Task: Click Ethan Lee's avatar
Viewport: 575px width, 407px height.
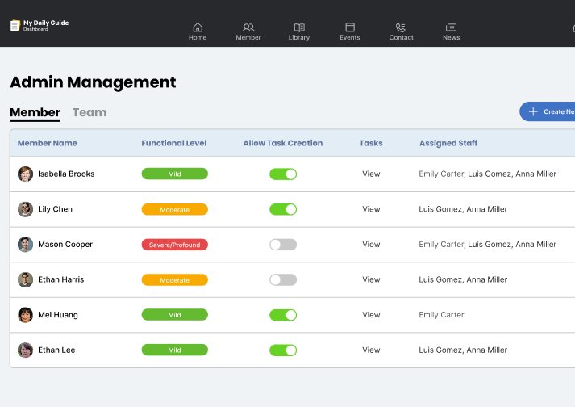Action: click(25, 350)
